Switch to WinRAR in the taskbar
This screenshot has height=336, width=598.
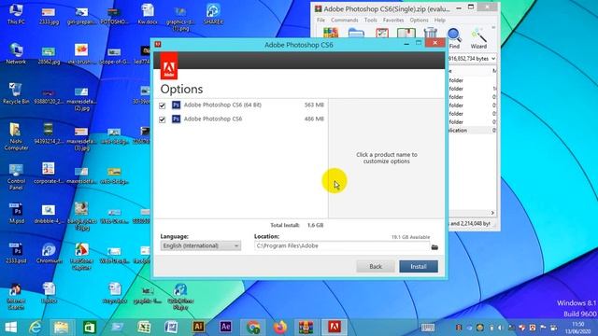306,328
